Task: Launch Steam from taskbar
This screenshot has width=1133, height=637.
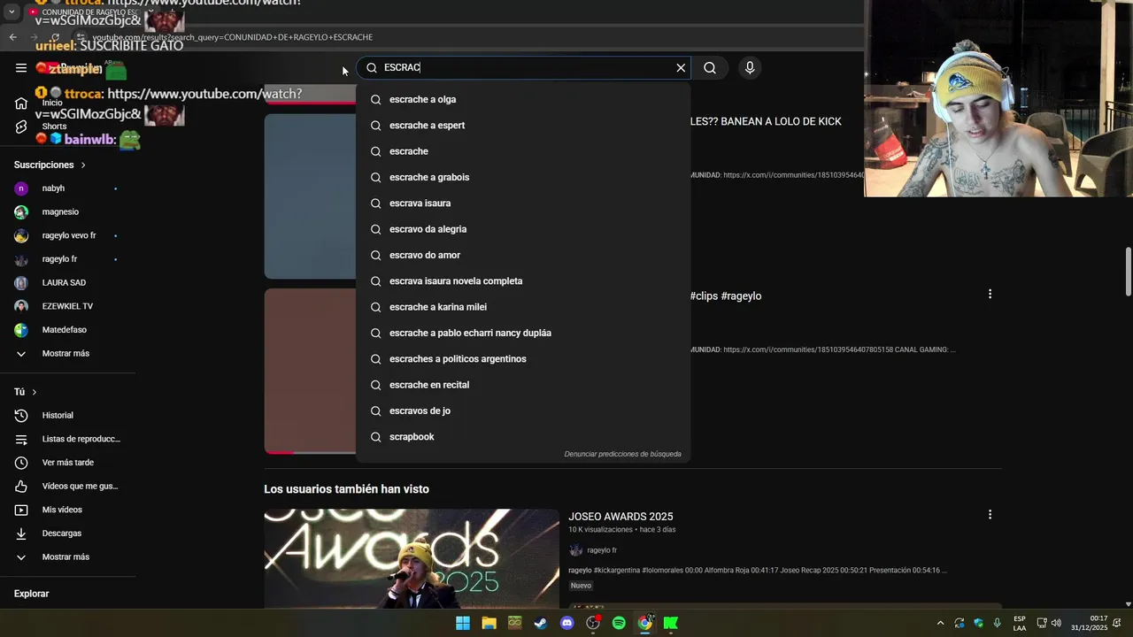Action: 541,623
